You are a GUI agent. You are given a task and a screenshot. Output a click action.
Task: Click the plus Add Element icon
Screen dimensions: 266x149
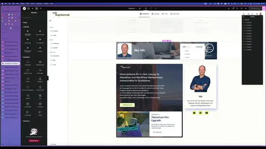(29, 8)
